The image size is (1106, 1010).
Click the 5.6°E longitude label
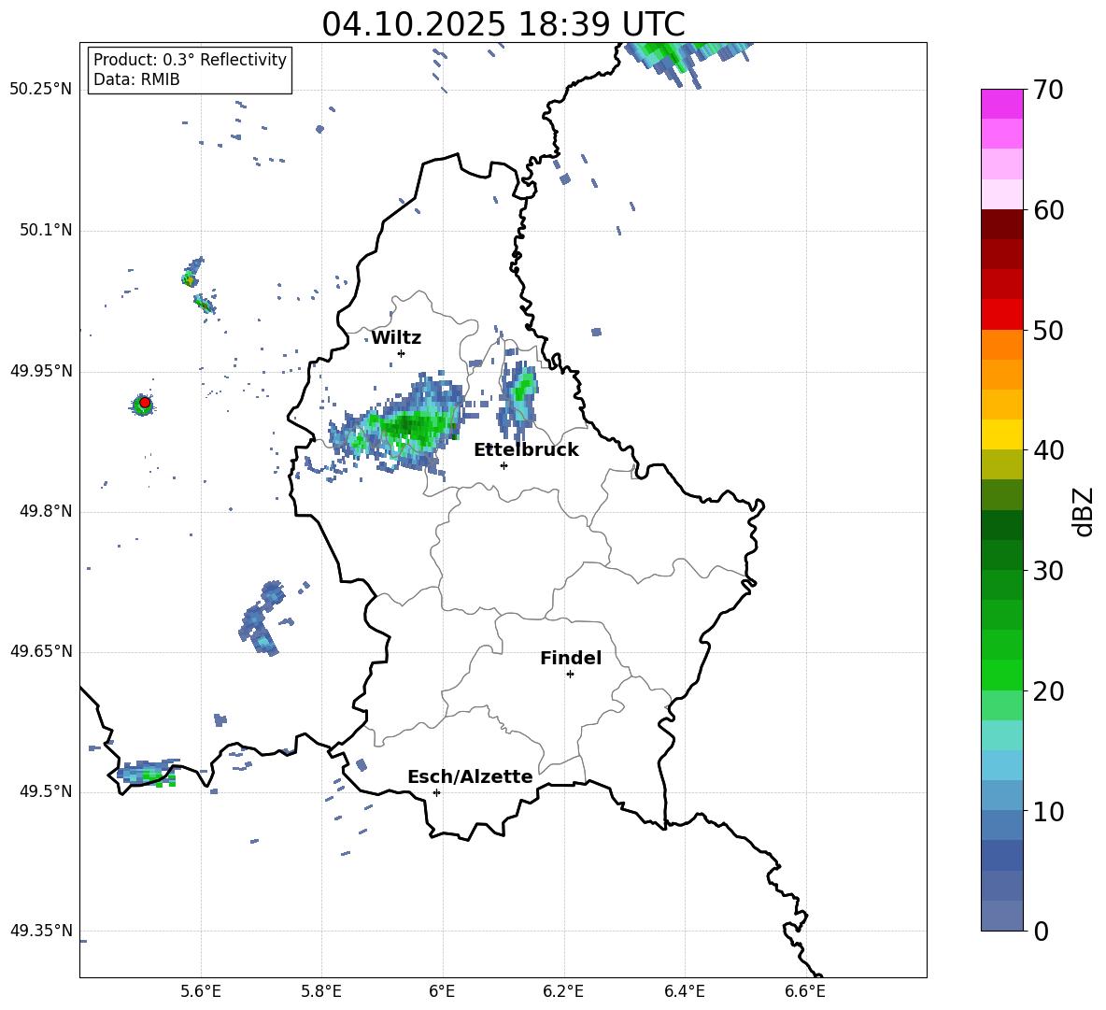coord(201,991)
